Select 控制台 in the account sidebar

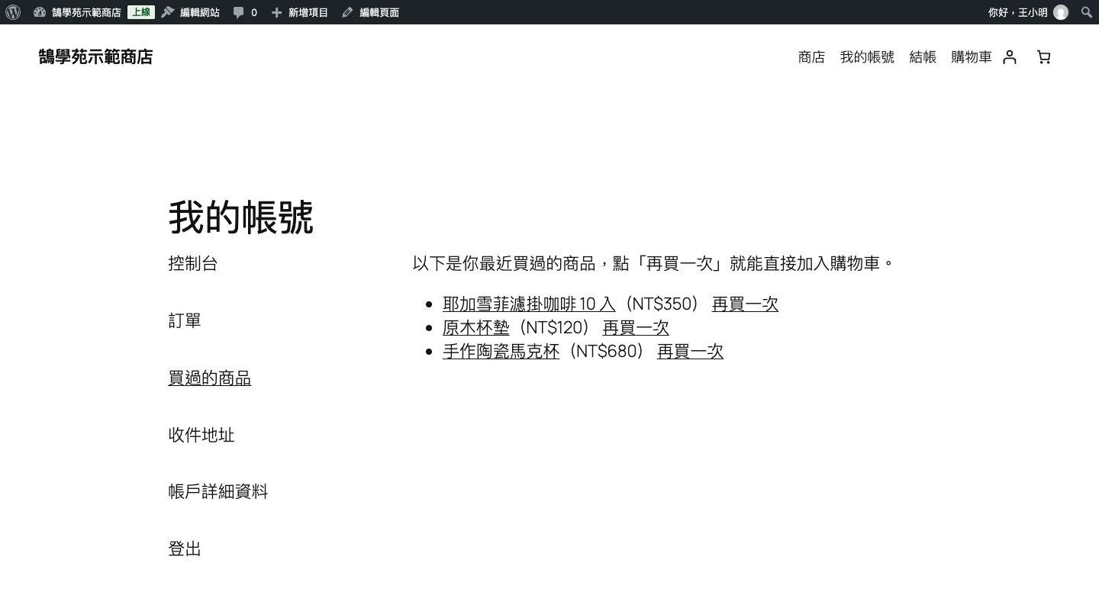click(x=193, y=263)
